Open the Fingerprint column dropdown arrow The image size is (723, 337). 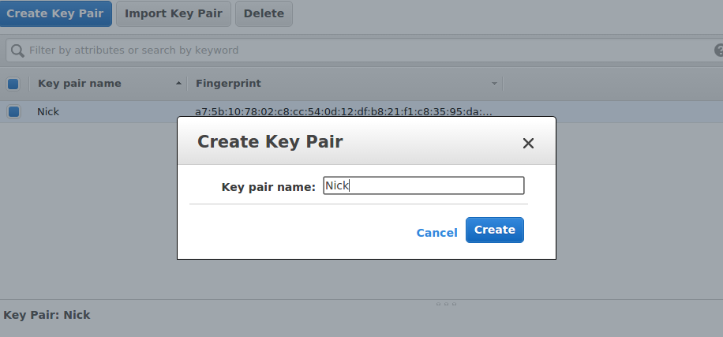(x=494, y=84)
